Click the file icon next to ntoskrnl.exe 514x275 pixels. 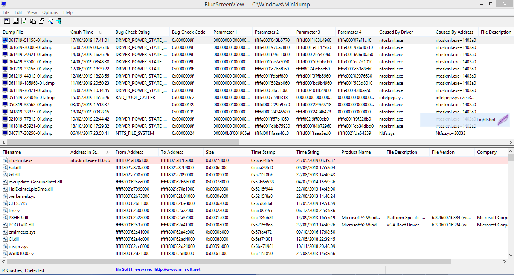pos(5,160)
